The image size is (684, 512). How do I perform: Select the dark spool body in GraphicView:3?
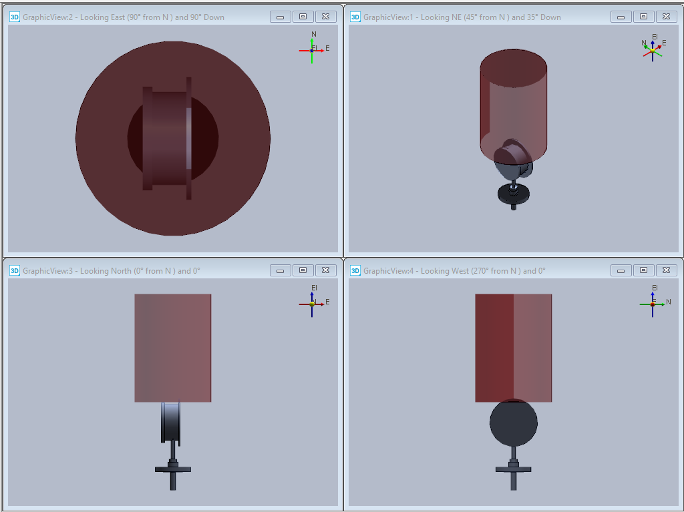[x=170, y=422]
